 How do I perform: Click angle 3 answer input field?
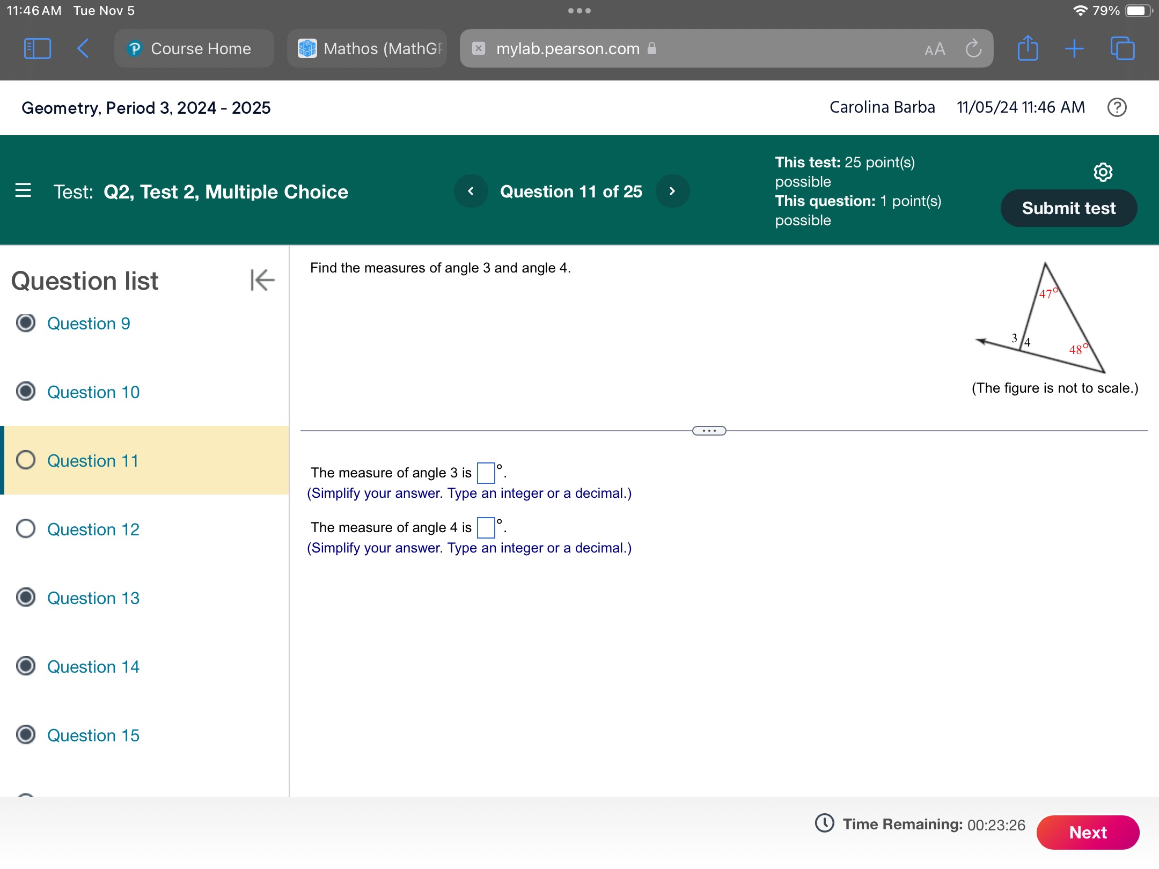483,471
